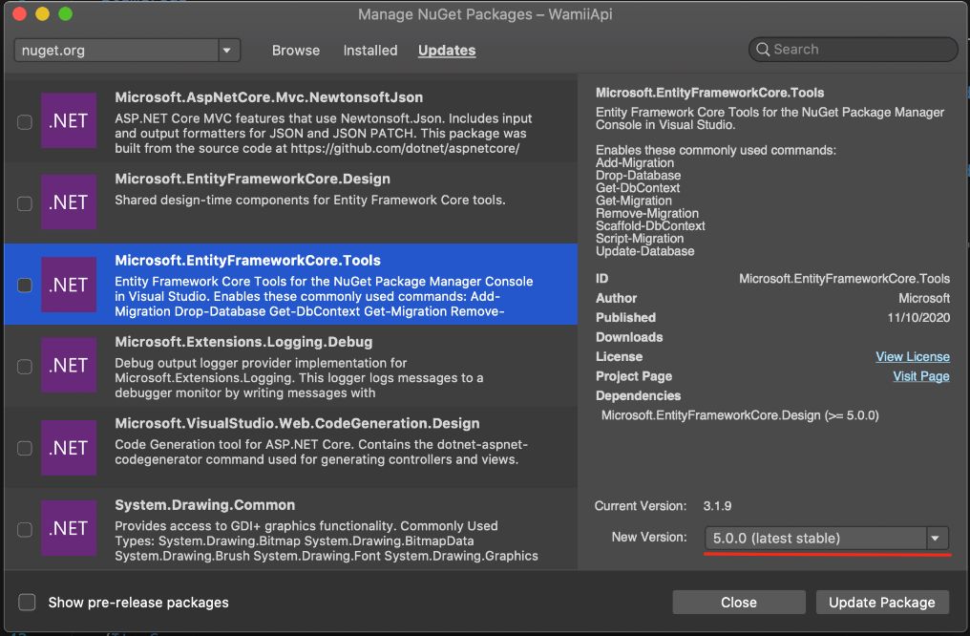This screenshot has height=636, width=970.
Task: Click the .NET icon for VisualStudio.Web.CodeGeneration.Design
Action: (x=69, y=448)
